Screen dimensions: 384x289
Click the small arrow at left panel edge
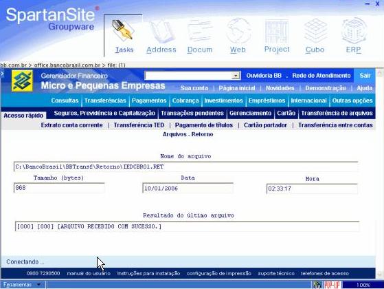tap(2, 73)
